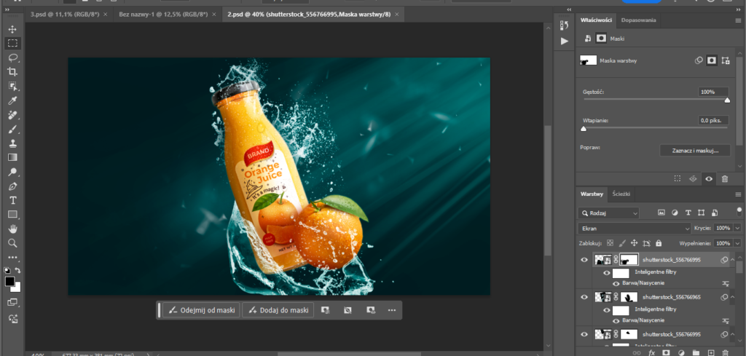Hide the top shutterstock_556766995 layer
Image resolution: width=746 pixels, height=356 pixels.
pos(584,259)
